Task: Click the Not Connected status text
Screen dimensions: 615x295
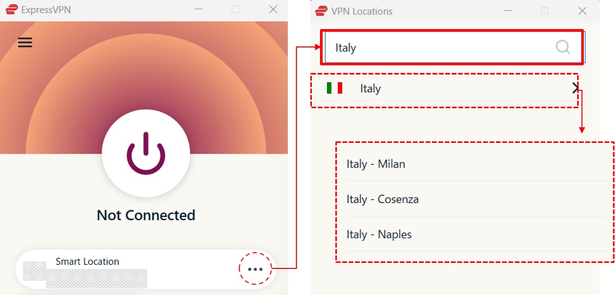Action: click(x=146, y=215)
